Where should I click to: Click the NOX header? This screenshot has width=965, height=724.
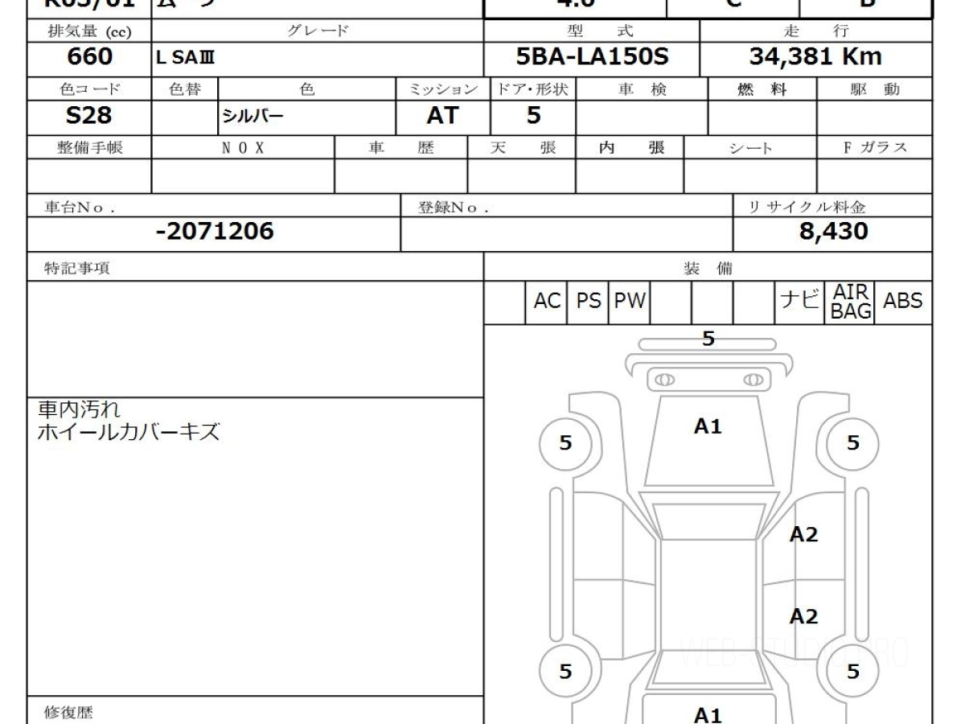point(243,147)
